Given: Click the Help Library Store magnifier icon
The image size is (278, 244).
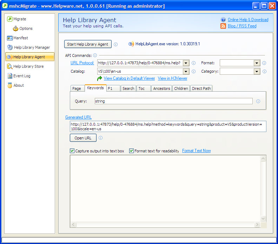Looking at the screenshot, I should (x=9, y=66).
